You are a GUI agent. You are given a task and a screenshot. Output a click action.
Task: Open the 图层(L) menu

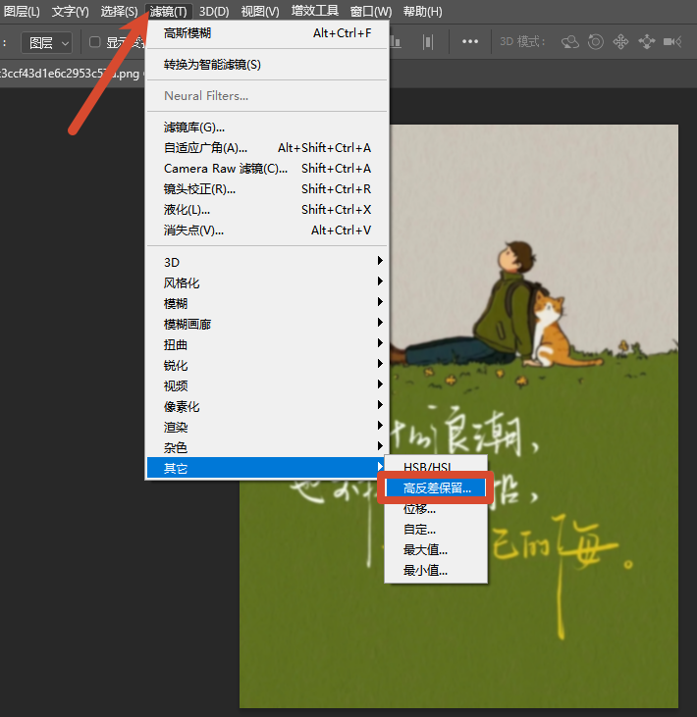coord(22,12)
